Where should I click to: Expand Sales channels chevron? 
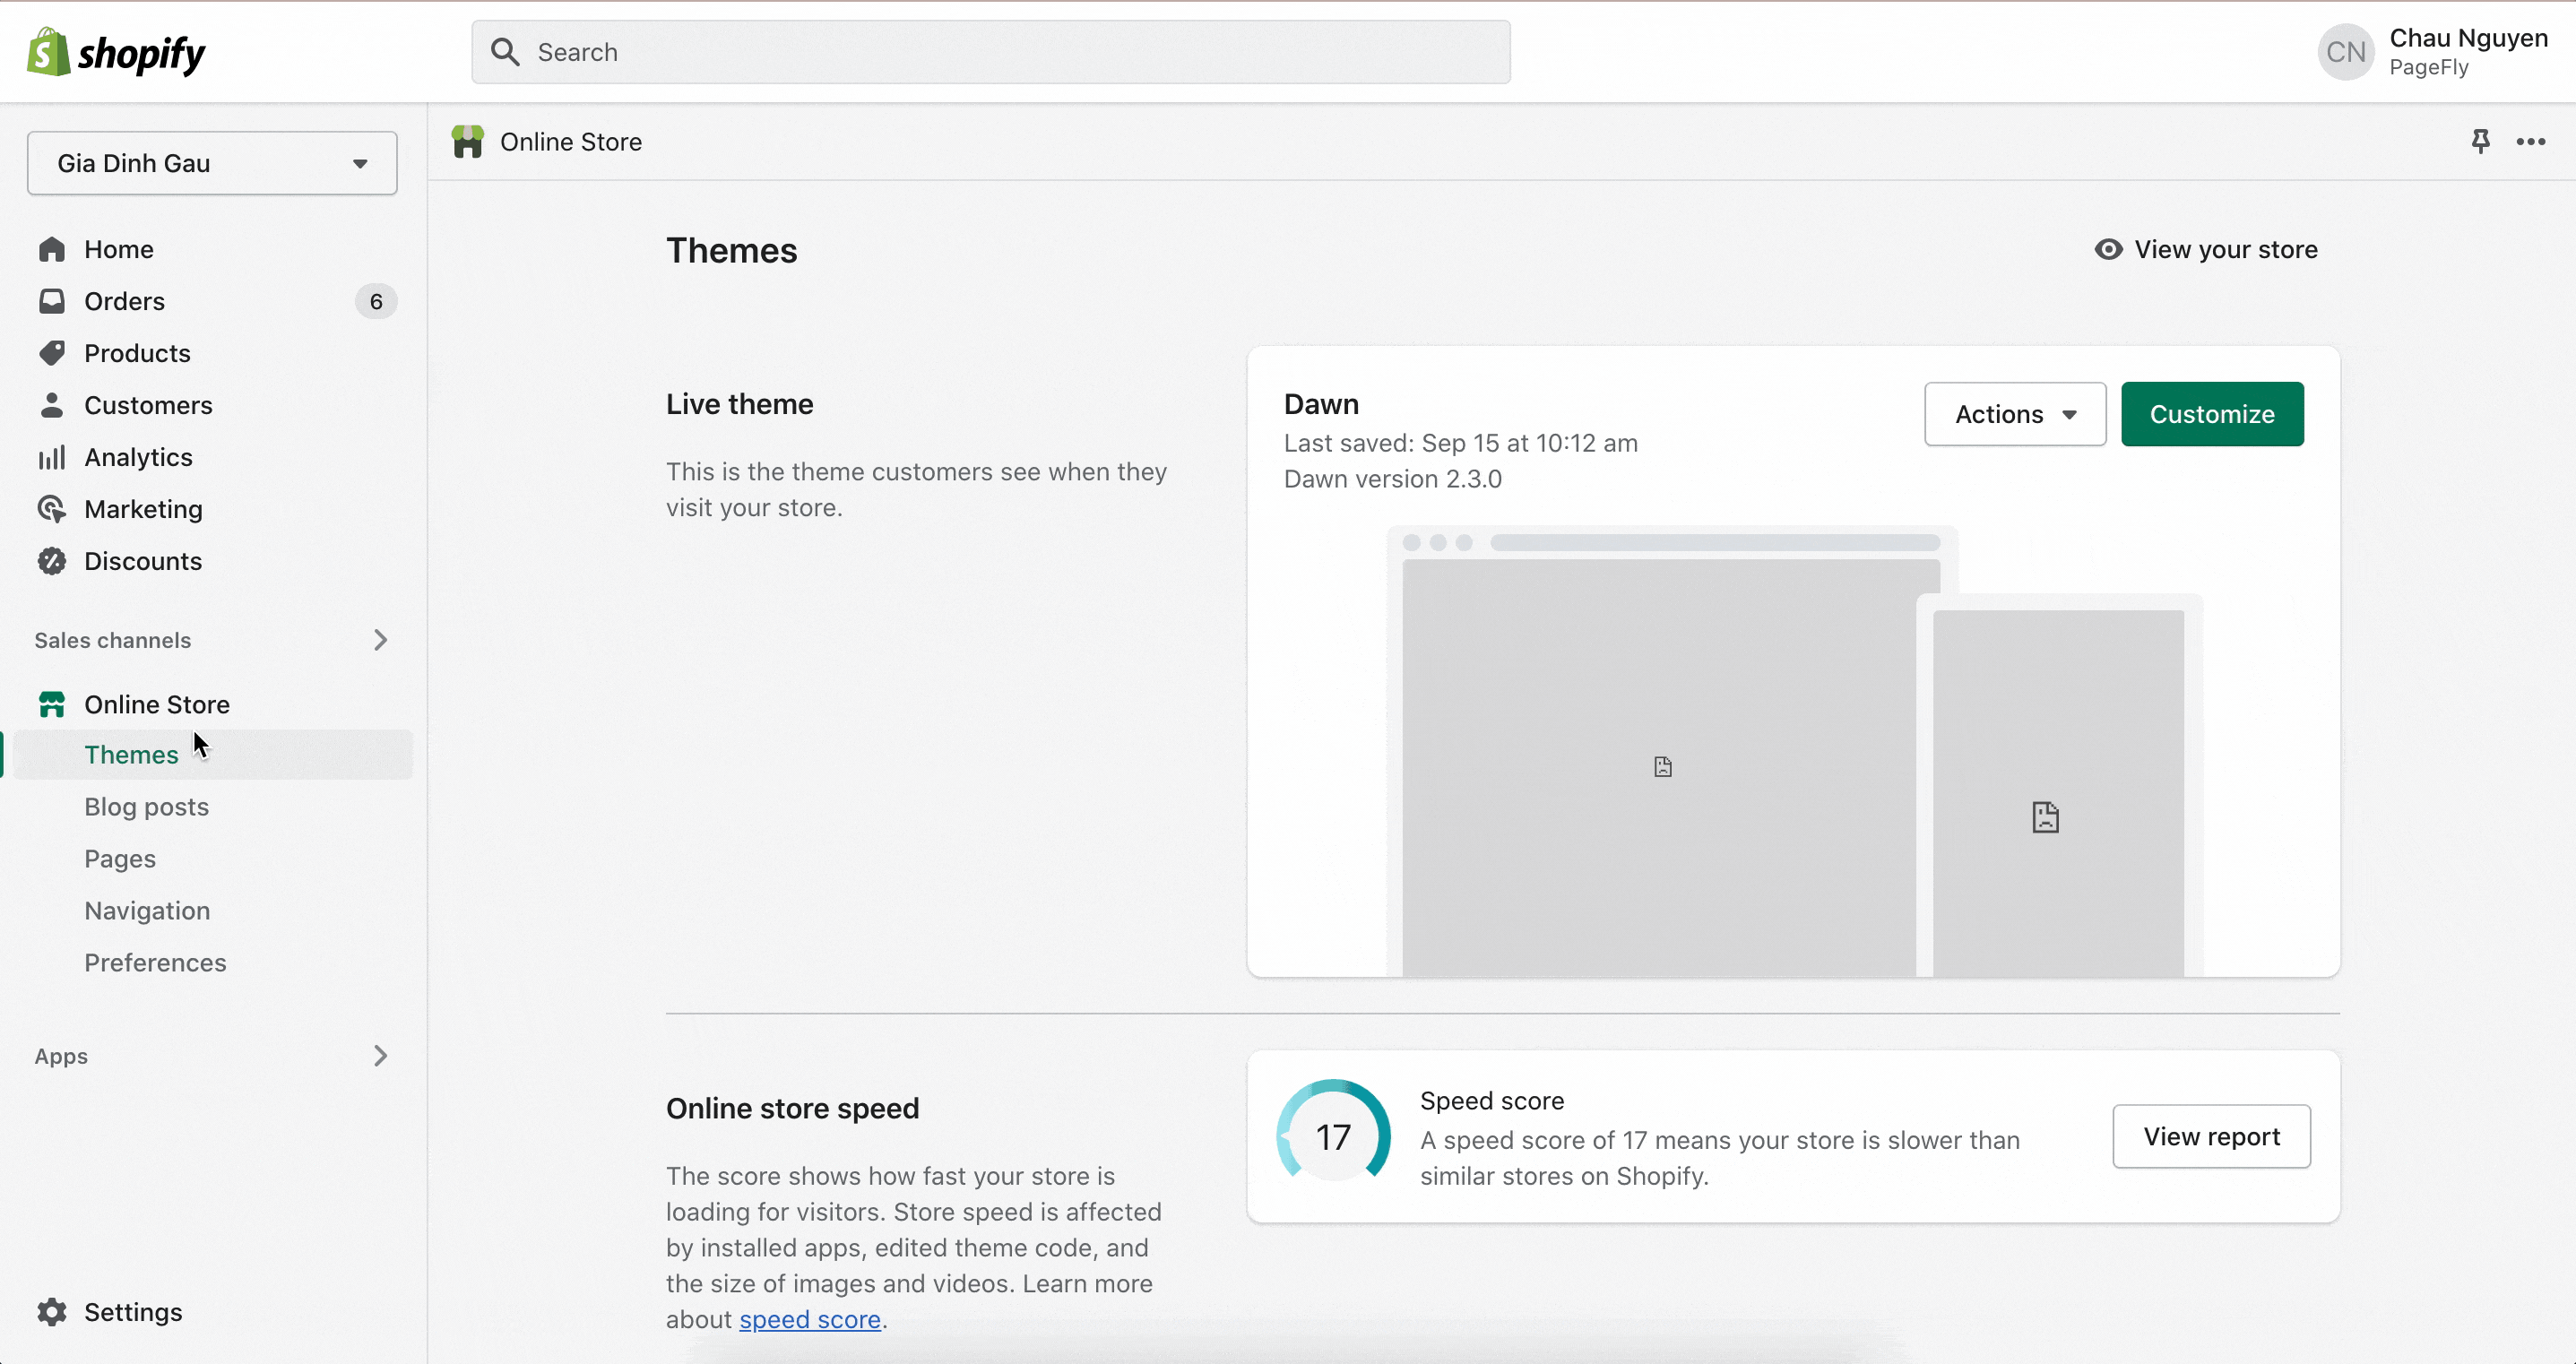click(x=380, y=640)
